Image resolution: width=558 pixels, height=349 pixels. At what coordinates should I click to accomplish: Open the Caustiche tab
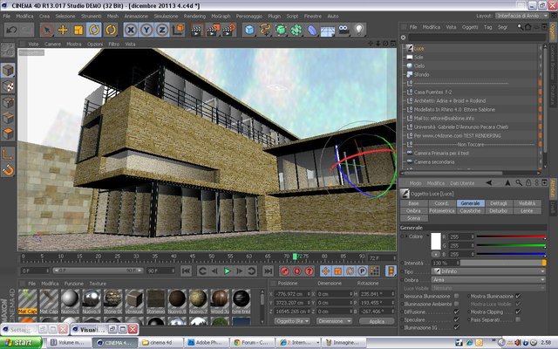470,211
